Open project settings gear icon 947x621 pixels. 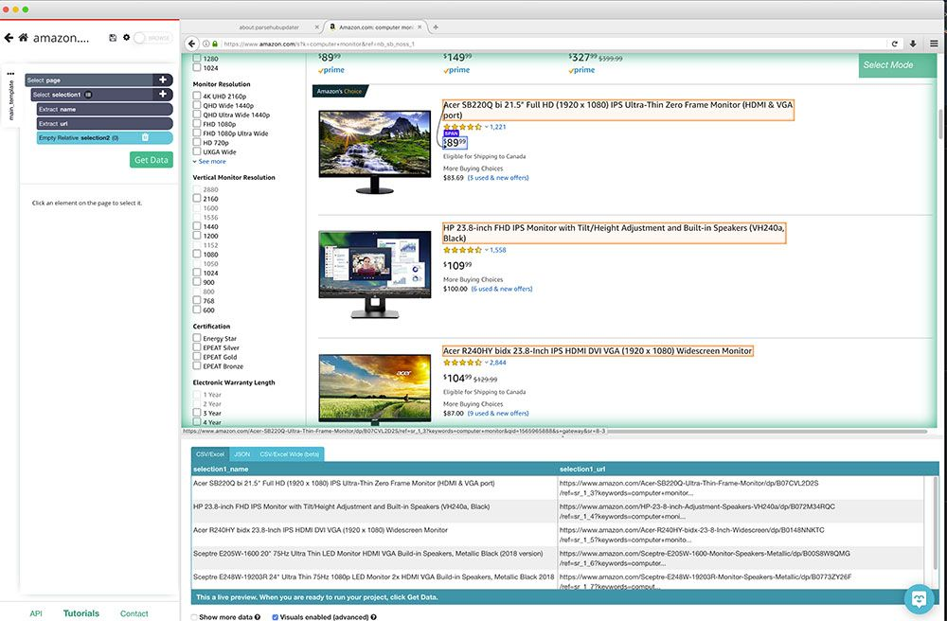click(126, 38)
